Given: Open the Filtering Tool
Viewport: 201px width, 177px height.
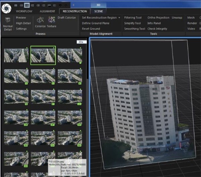Looking at the screenshot, I should click(133, 17).
